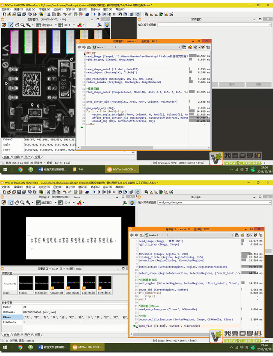Select the FileHandle control variable row
The height and width of the screenshot is (356, 273).
pos(65,322)
